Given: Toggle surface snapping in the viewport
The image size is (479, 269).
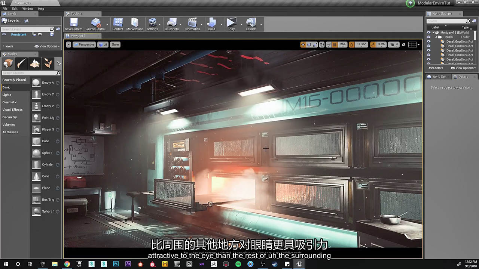Looking at the screenshot, I should (329, 44).
